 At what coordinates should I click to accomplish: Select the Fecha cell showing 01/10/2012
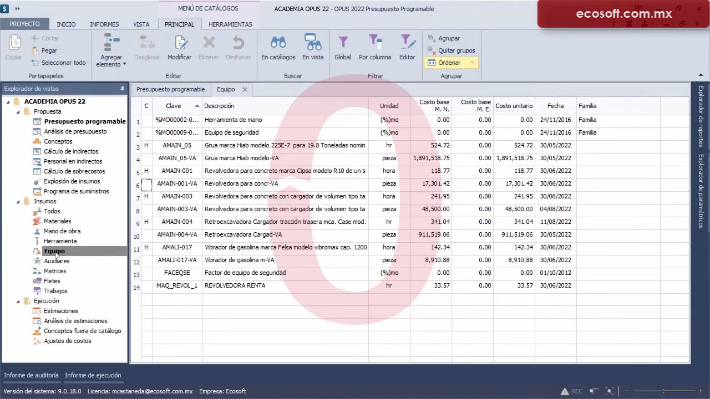pos(555,273)
